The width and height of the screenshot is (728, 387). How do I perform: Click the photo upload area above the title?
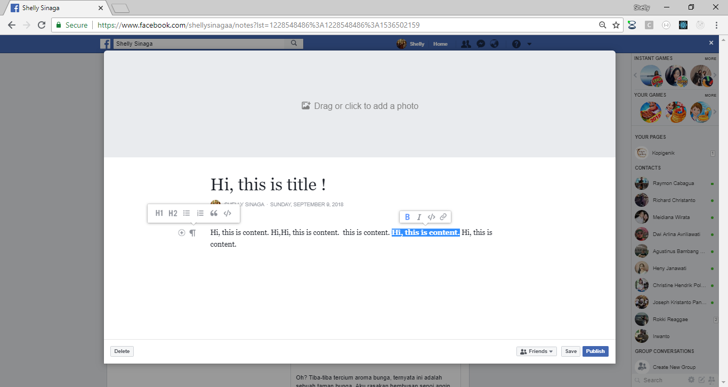pos(360,105)
